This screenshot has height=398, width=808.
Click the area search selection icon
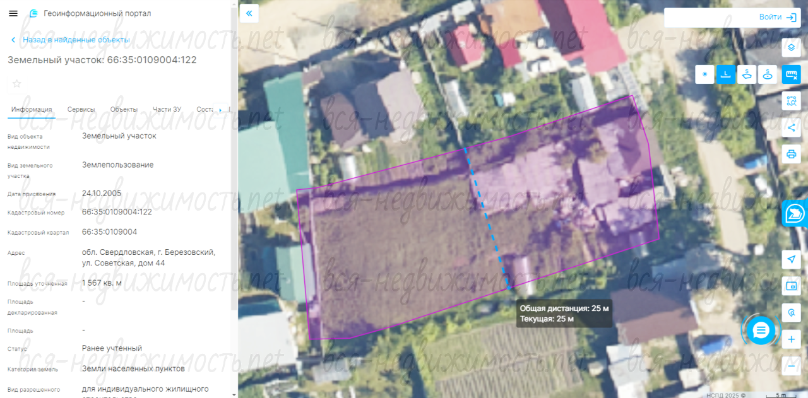(x=791, y=101)
